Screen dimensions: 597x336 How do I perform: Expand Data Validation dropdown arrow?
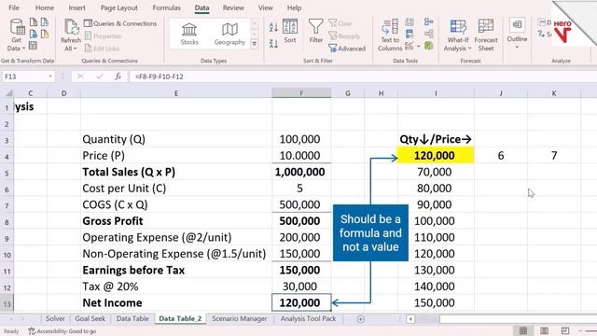(419, 47)
